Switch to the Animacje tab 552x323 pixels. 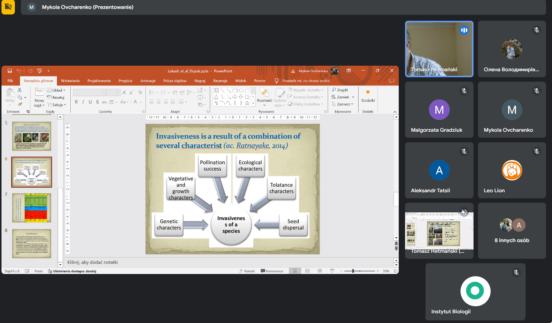tap(148, 81)
